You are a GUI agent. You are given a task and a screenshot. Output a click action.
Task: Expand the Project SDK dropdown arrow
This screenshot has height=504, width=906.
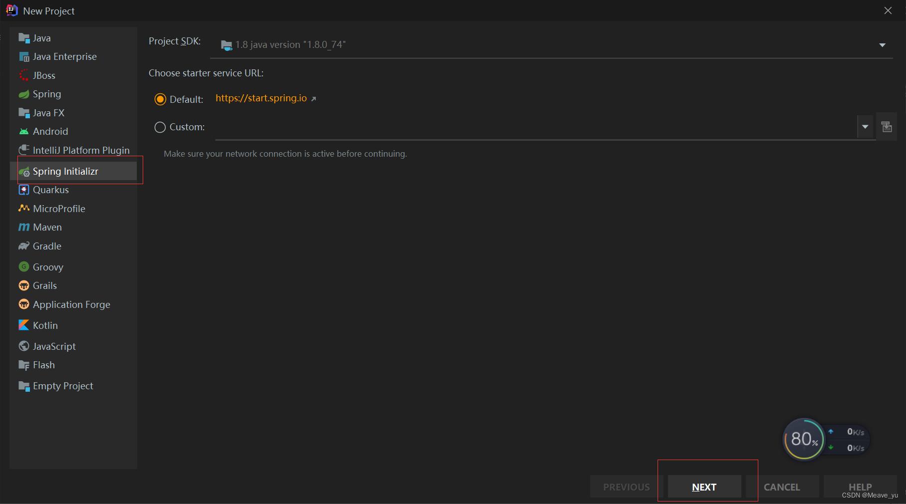(882, 45)
